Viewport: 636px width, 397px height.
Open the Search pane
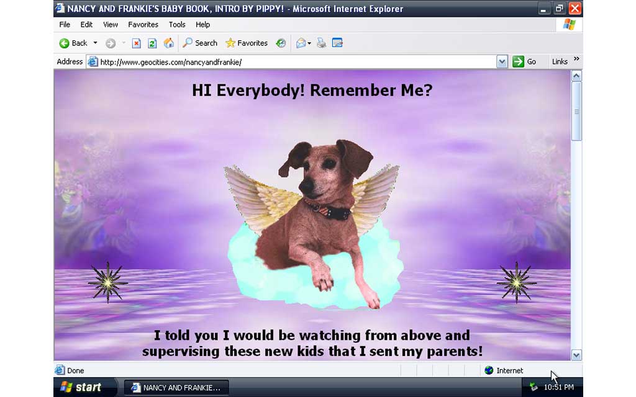pyautogui.click(x=199, y=43)
